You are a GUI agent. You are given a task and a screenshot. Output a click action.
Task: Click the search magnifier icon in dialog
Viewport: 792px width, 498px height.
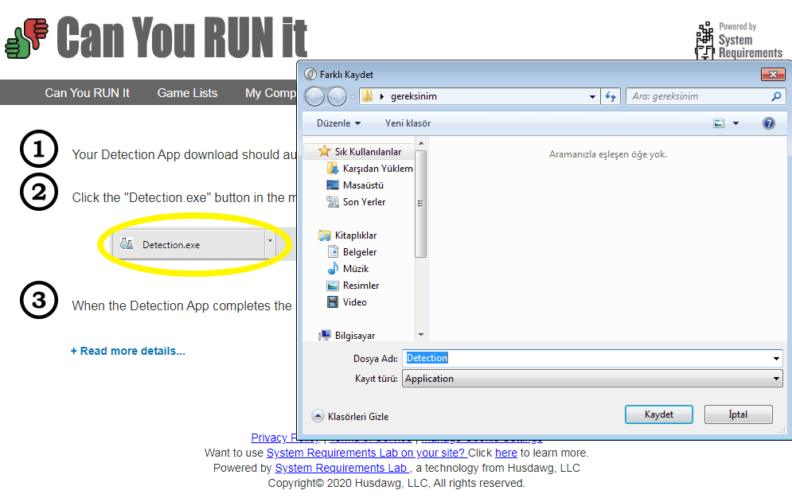[x=777, y=96]
